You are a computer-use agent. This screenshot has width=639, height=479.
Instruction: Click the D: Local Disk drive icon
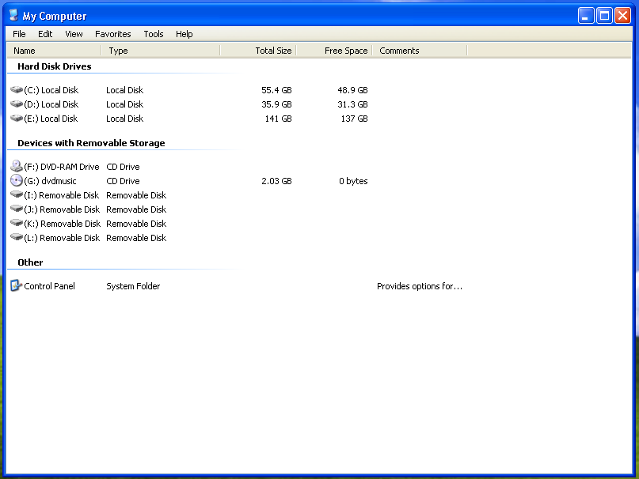pos(17,104)
